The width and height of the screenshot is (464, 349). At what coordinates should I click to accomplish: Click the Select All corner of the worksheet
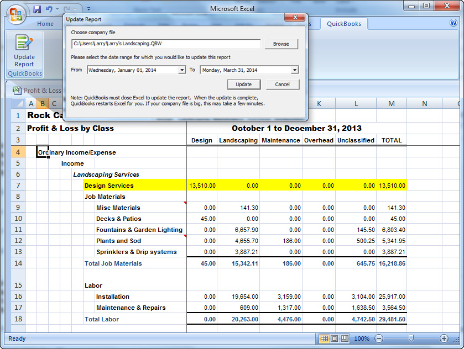[18, 103]
